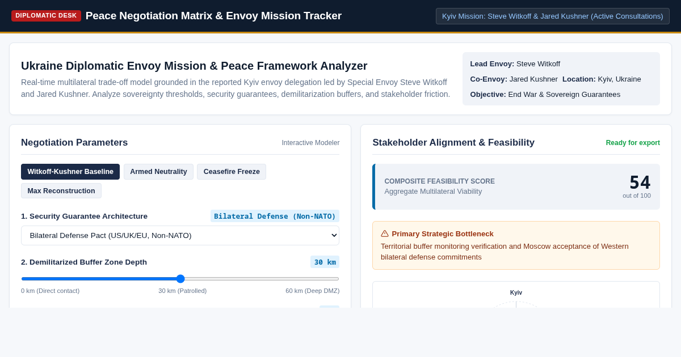Click the '60 km (Deep DMZ)' slider label
The image size is (681, 357).
(x=313, y=291)
